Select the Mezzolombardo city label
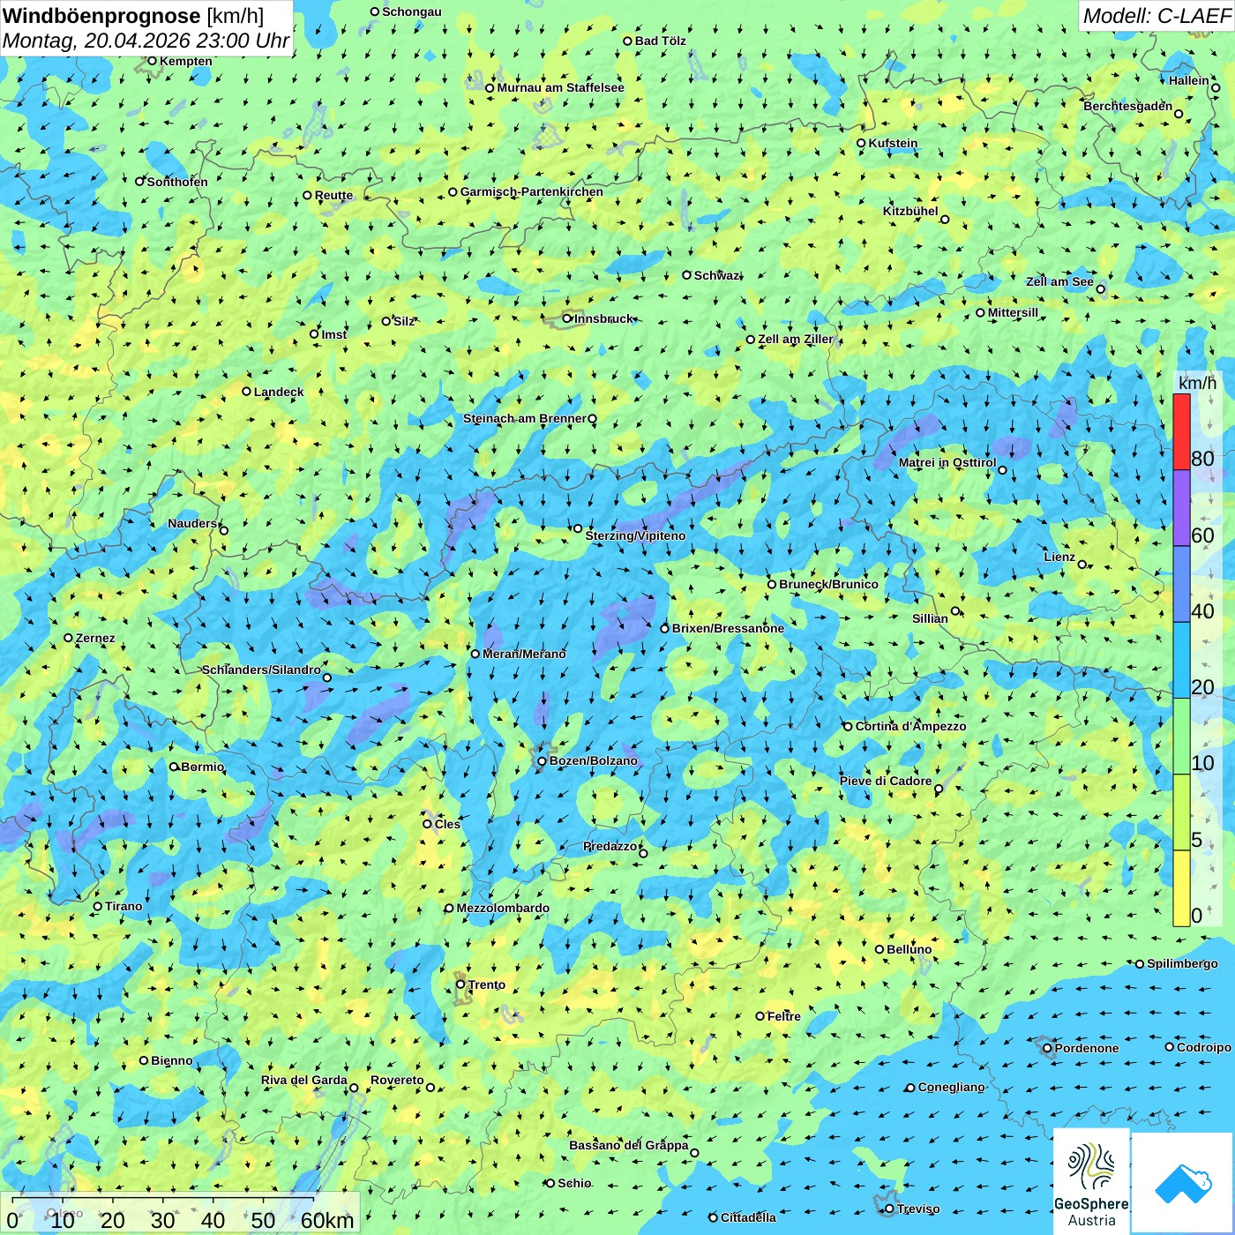 (503, 908)
